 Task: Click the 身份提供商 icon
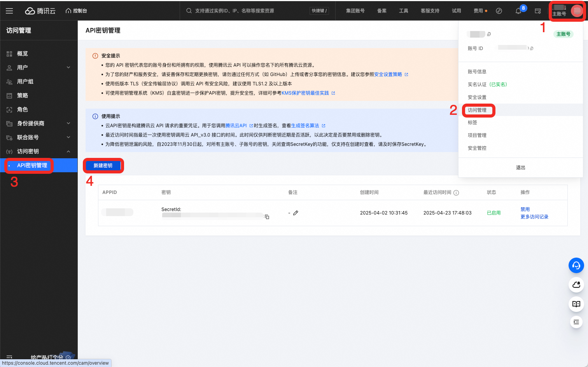tap(9, 123)
